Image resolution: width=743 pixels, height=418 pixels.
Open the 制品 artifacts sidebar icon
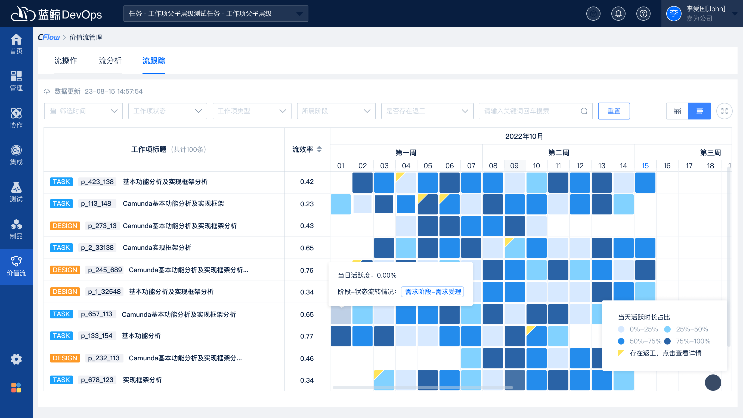pos(16,229)
